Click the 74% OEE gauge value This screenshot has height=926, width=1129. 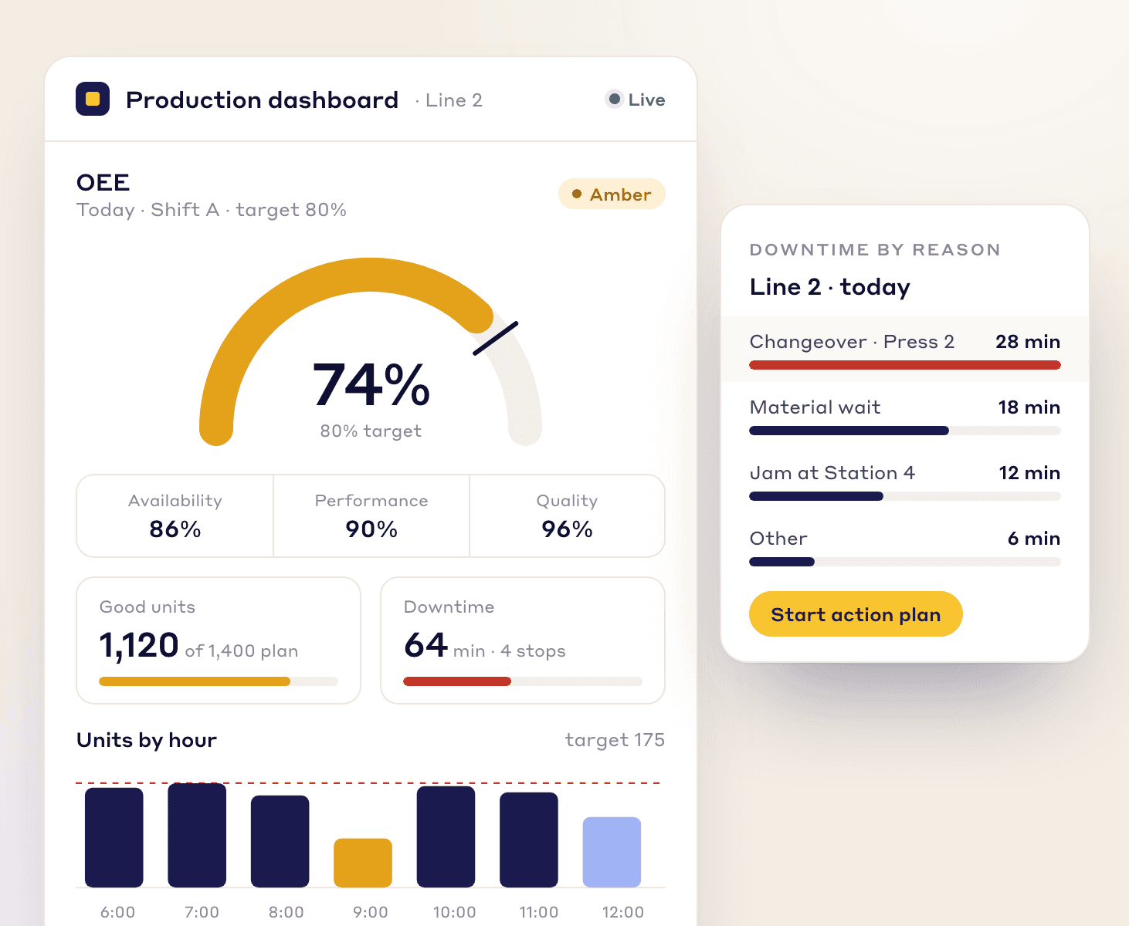tap(371, 384)
